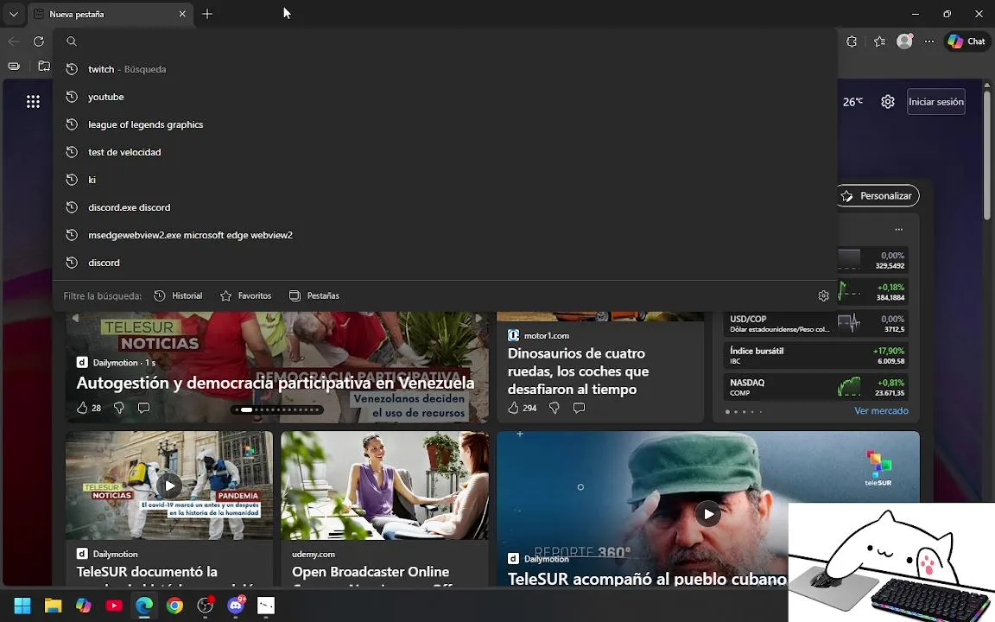Click the Iniciar sesión button
Image resolution: width=995 pixels, height=622 pixels.
pyautogui.click(x=936, y=102)
